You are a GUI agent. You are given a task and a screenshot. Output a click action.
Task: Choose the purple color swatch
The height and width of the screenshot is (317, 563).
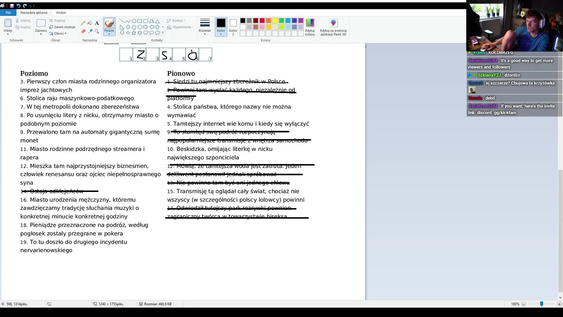(301, 21)
